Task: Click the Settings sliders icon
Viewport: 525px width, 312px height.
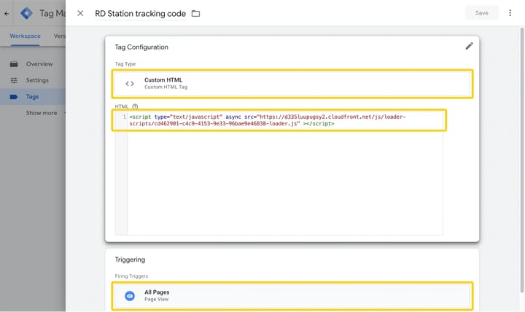Action: pyautogui.click(x=14, y=80)
